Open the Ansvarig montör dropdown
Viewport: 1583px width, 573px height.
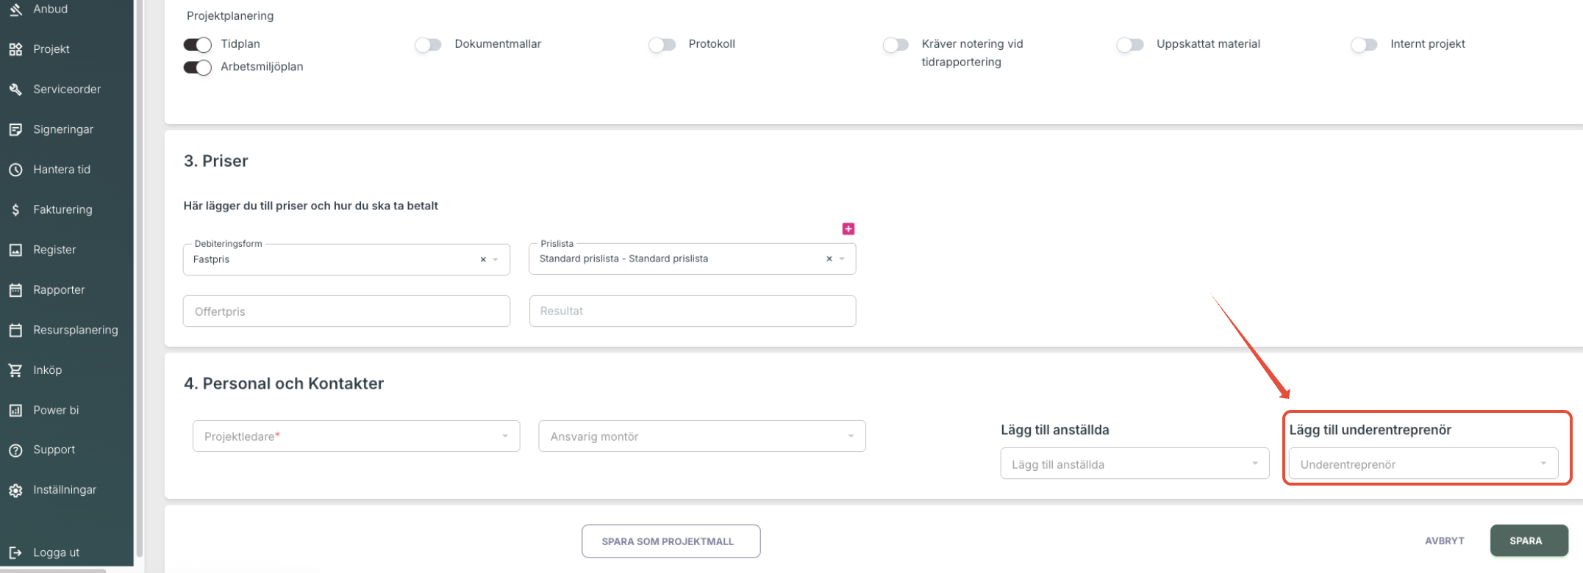click(x=702, y=436)
